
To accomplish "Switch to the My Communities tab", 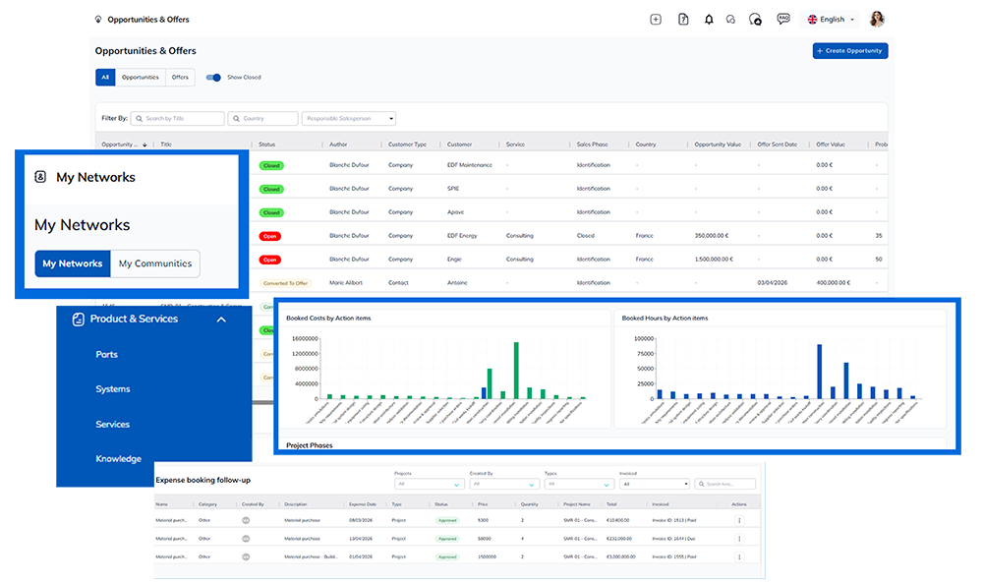I will coord(155,263).
